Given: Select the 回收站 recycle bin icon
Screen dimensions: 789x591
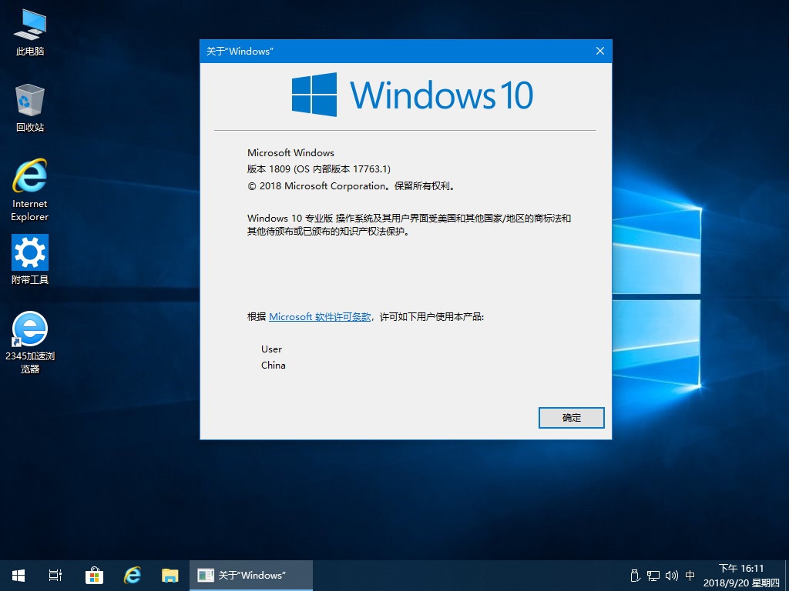Looking at the screenshot, I should pos(30,108).
